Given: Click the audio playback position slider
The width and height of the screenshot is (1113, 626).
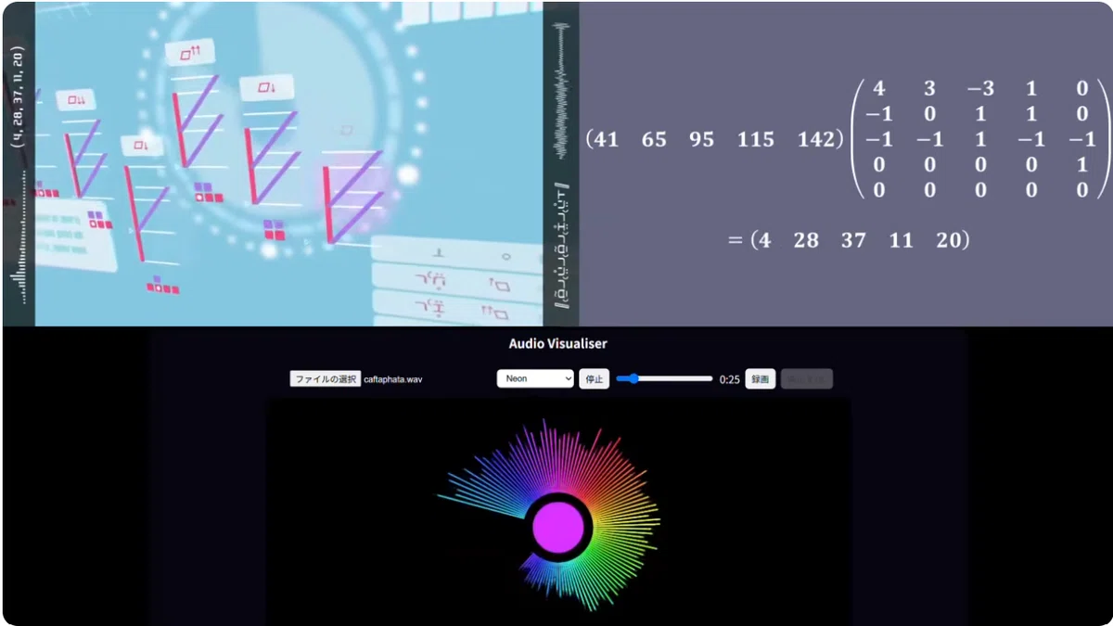Looking at the screenshot, I should [664, 378].
